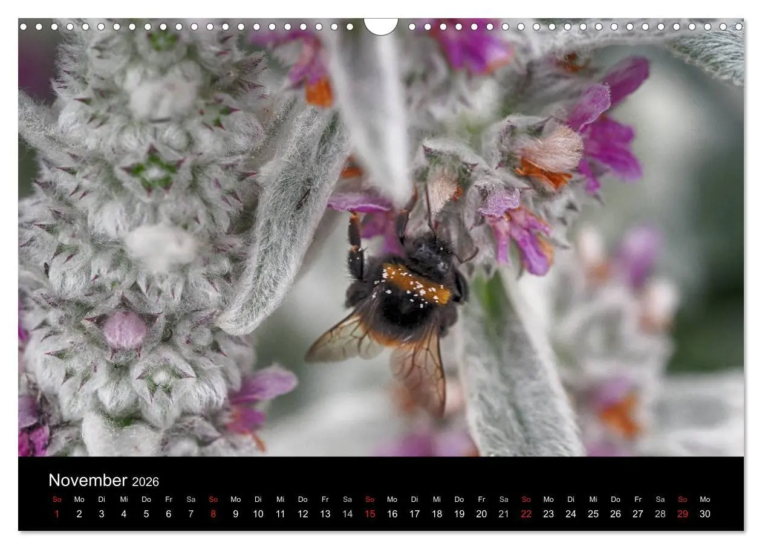Select the Mi label above date 25
Image resolution: width=762 pixels, height=549 pixels.
tap(593, 499)
